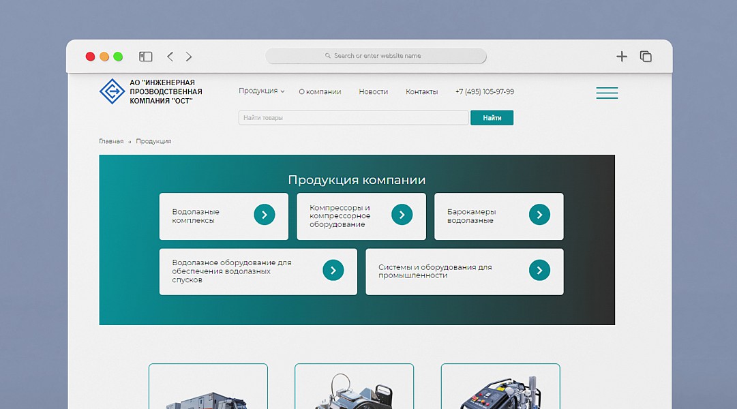Click the company diamond logo icon

112,91
